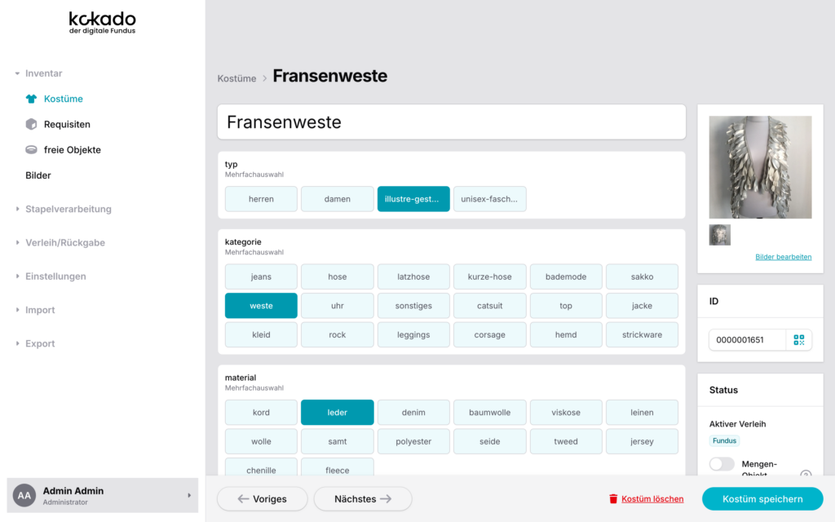Open Kostüme in the sidebar
This screenshot has width=835, height=522.
pyautogui.click(x=64, y=99)
